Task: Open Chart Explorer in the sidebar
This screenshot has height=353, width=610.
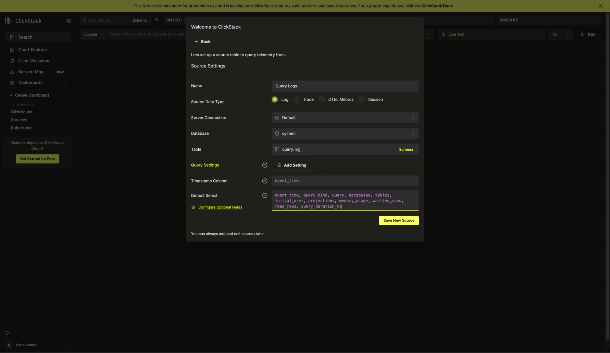Action: point(33,50)
